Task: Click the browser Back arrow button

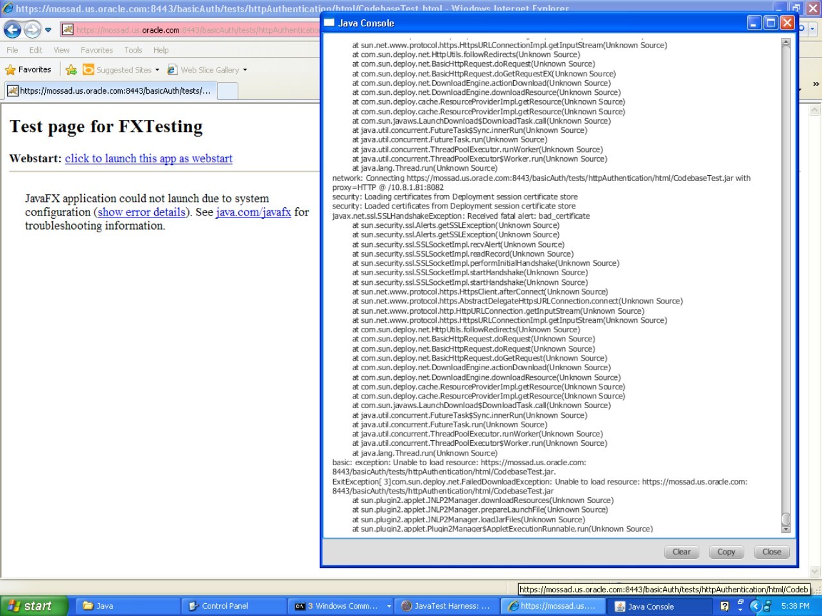Action: (12, 30)
